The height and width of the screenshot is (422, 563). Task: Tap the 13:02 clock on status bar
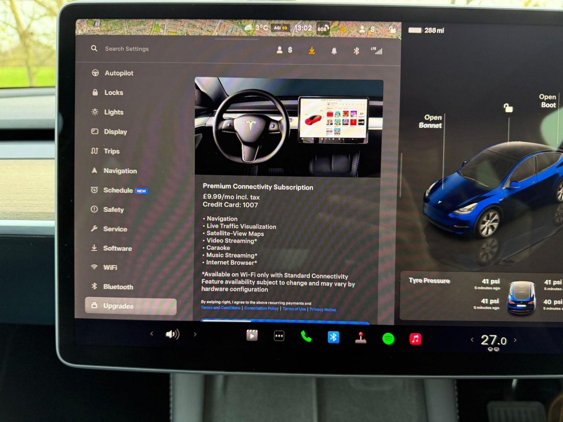tap(303, 28)
